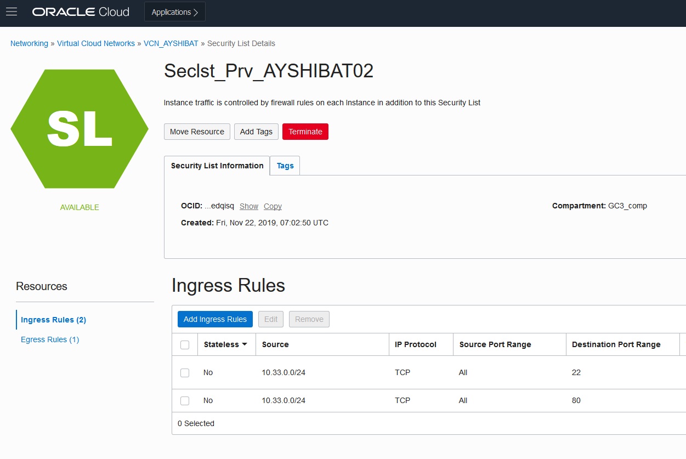Select Ingress Rules (2) in Resources
This screenshot has height=459, width=686.
53,320
